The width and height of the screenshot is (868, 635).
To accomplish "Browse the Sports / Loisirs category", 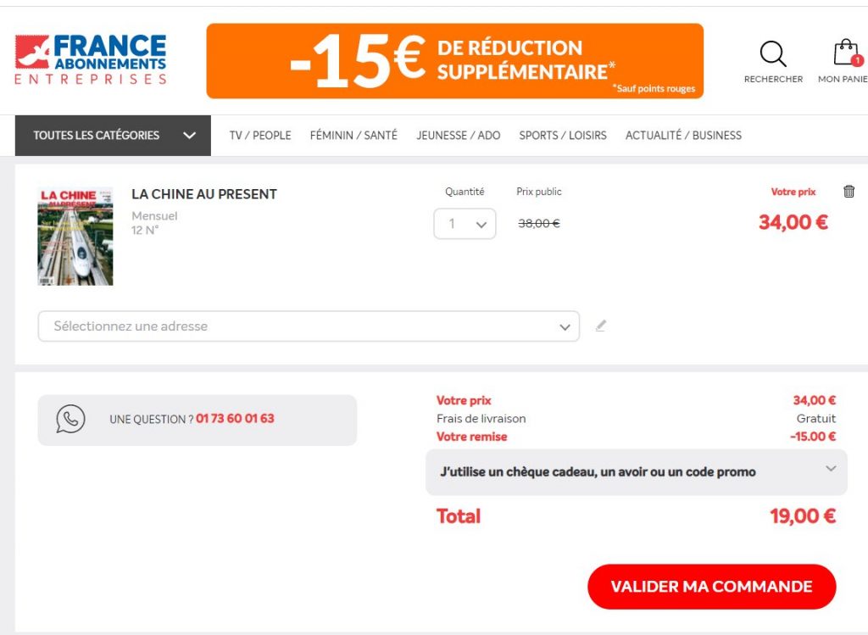I will click(x=563, y=136).
